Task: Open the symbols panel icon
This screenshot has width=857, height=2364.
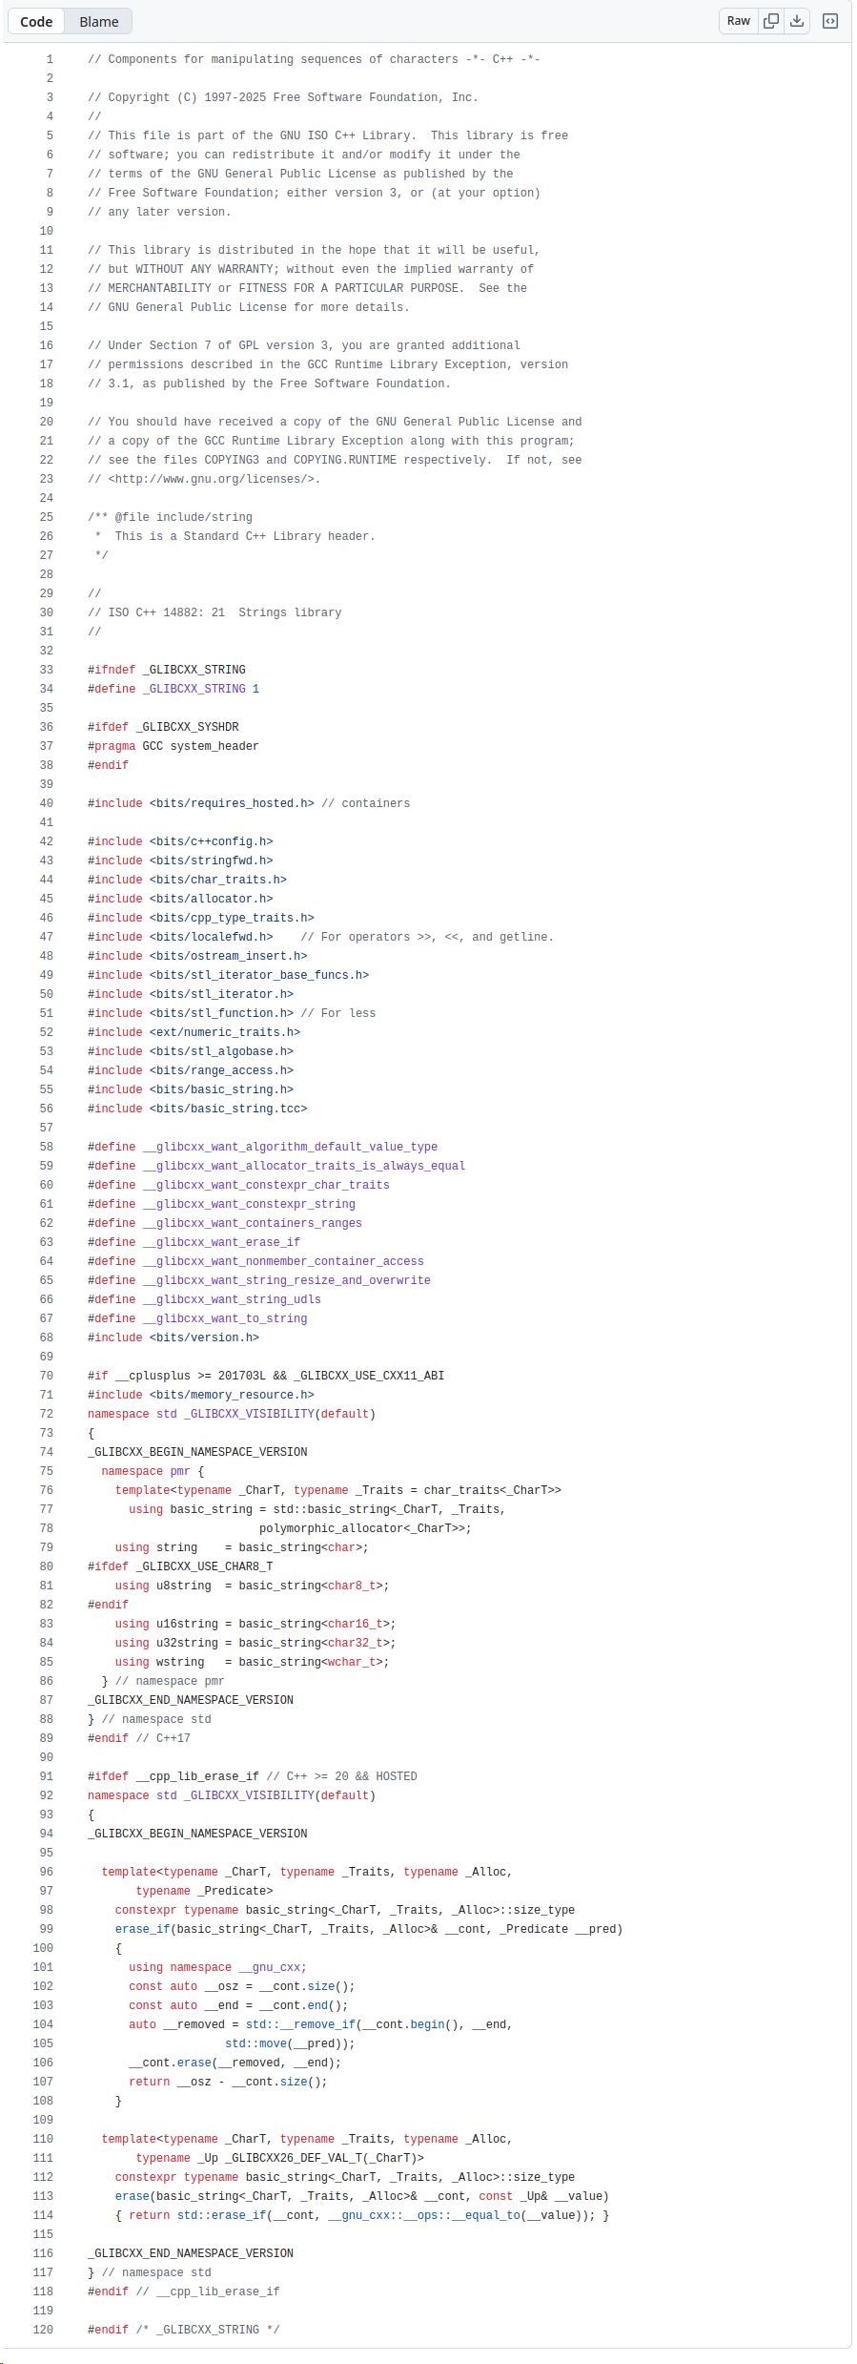Action: point(830,21)
